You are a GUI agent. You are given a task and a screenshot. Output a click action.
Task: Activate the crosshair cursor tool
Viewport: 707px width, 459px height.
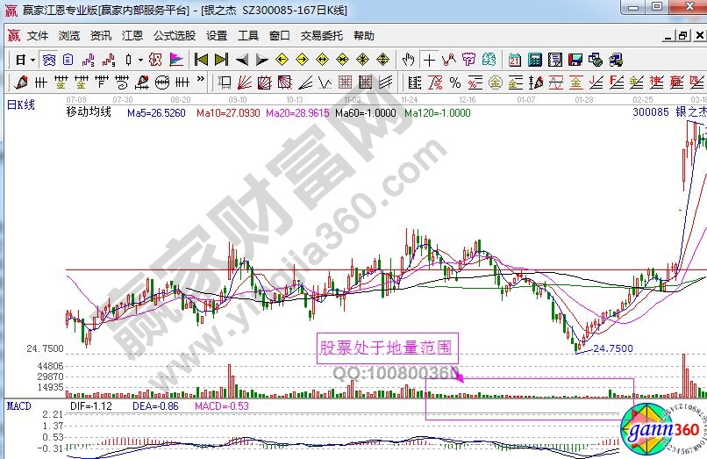429,61
